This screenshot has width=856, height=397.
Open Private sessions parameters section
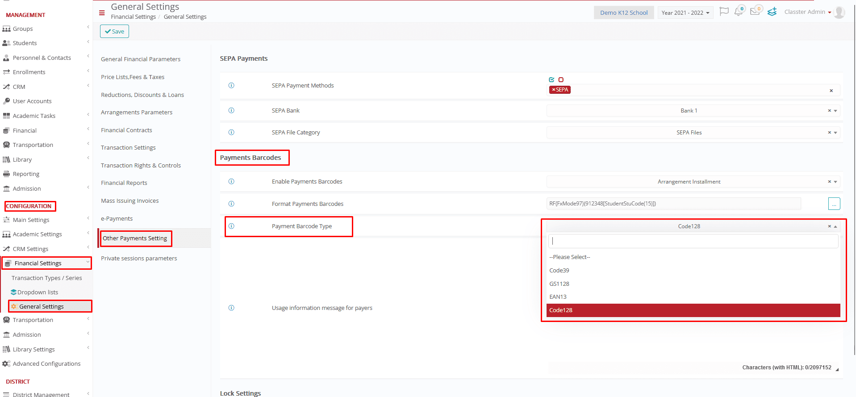139,258
